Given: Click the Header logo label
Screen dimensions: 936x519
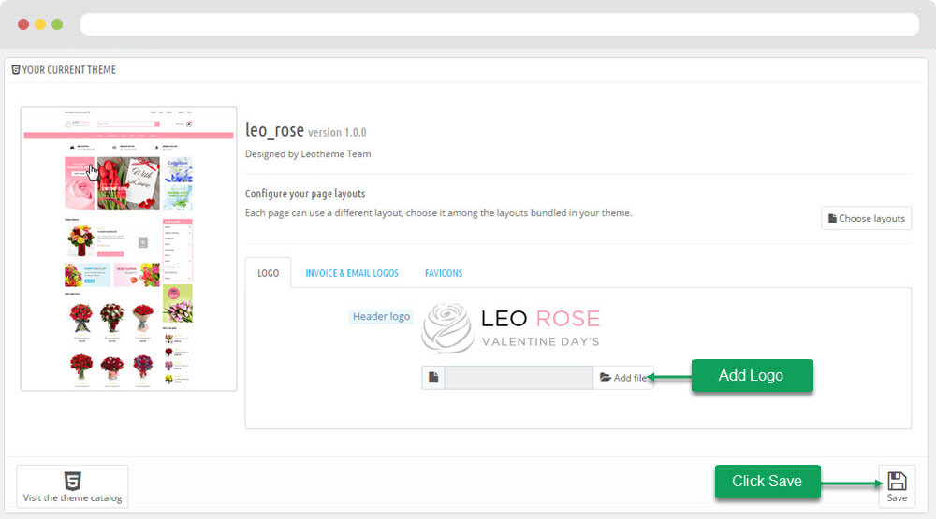Looking at the screenshot, I should pos(381,317).
